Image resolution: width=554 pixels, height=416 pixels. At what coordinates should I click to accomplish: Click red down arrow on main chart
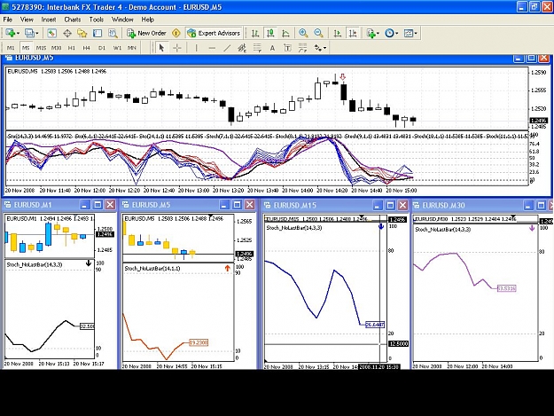click(x=342, y=76)
